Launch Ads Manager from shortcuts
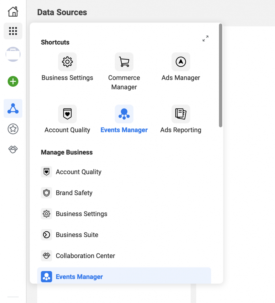The width and height of the screenshot is (275, 303). tap(181, 62)
